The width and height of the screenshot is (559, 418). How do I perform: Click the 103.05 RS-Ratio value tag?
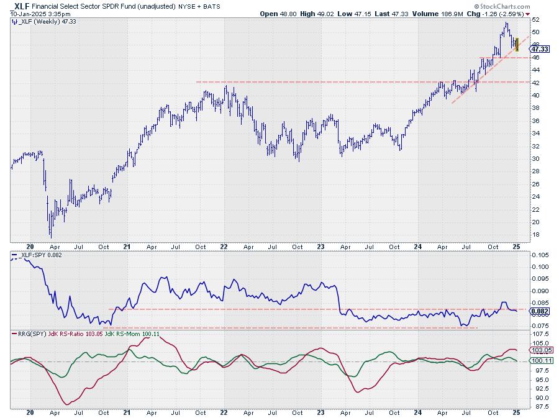pyautogui.click(x=541, y=350)
